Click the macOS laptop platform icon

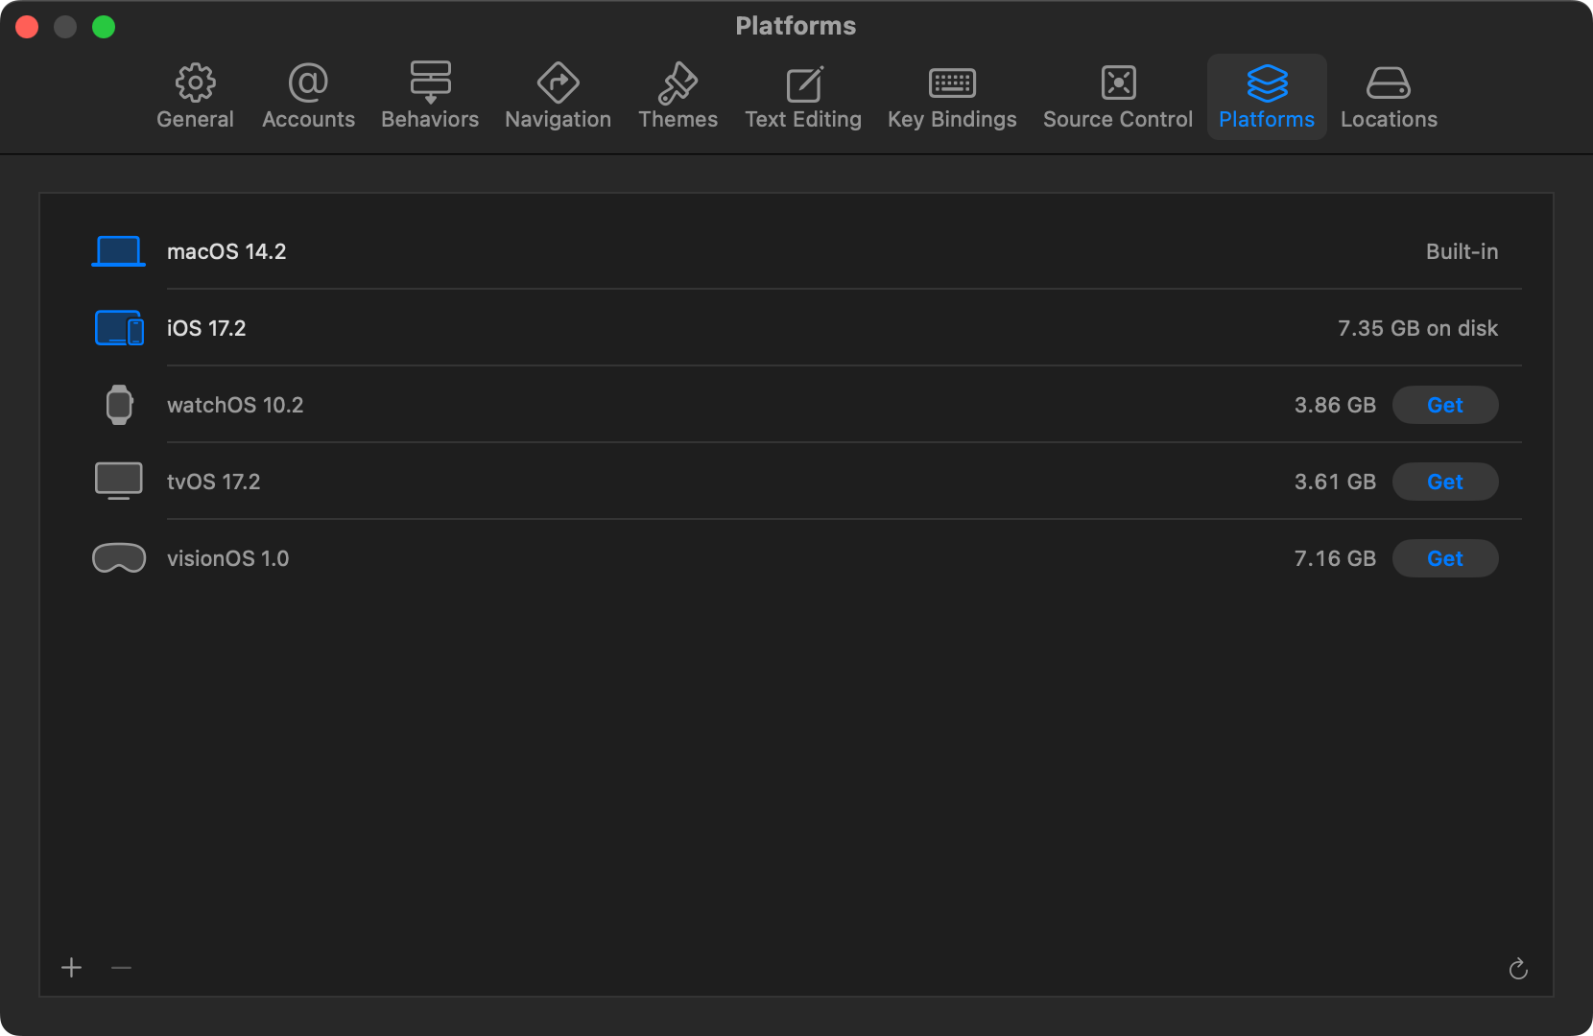[x=118, y=250]
